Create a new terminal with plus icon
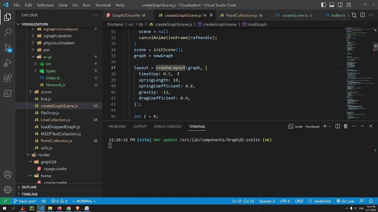This screenshot has width=378, height=212. coord(325,126)
